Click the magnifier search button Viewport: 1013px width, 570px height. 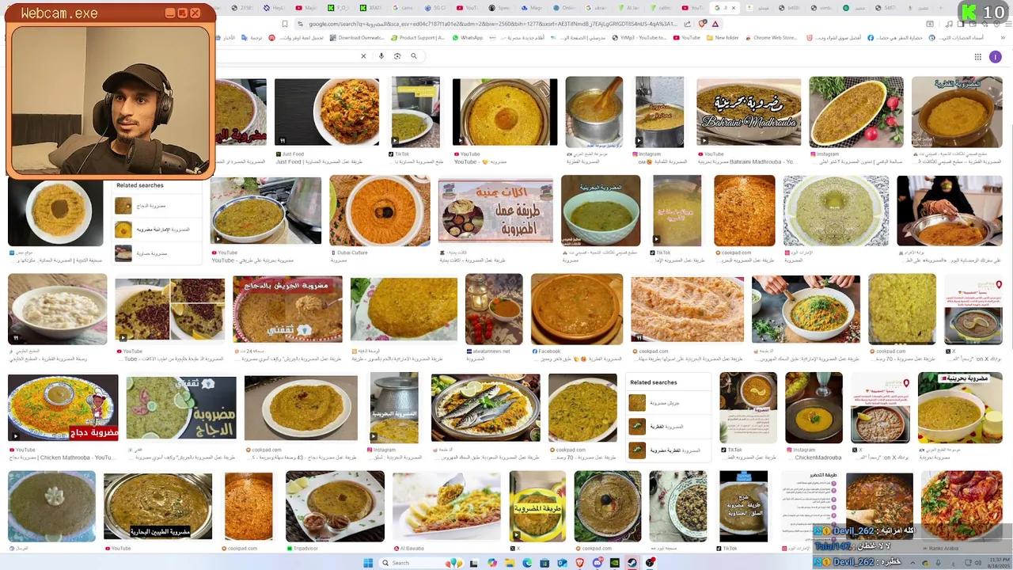click(x=413, y=56)
